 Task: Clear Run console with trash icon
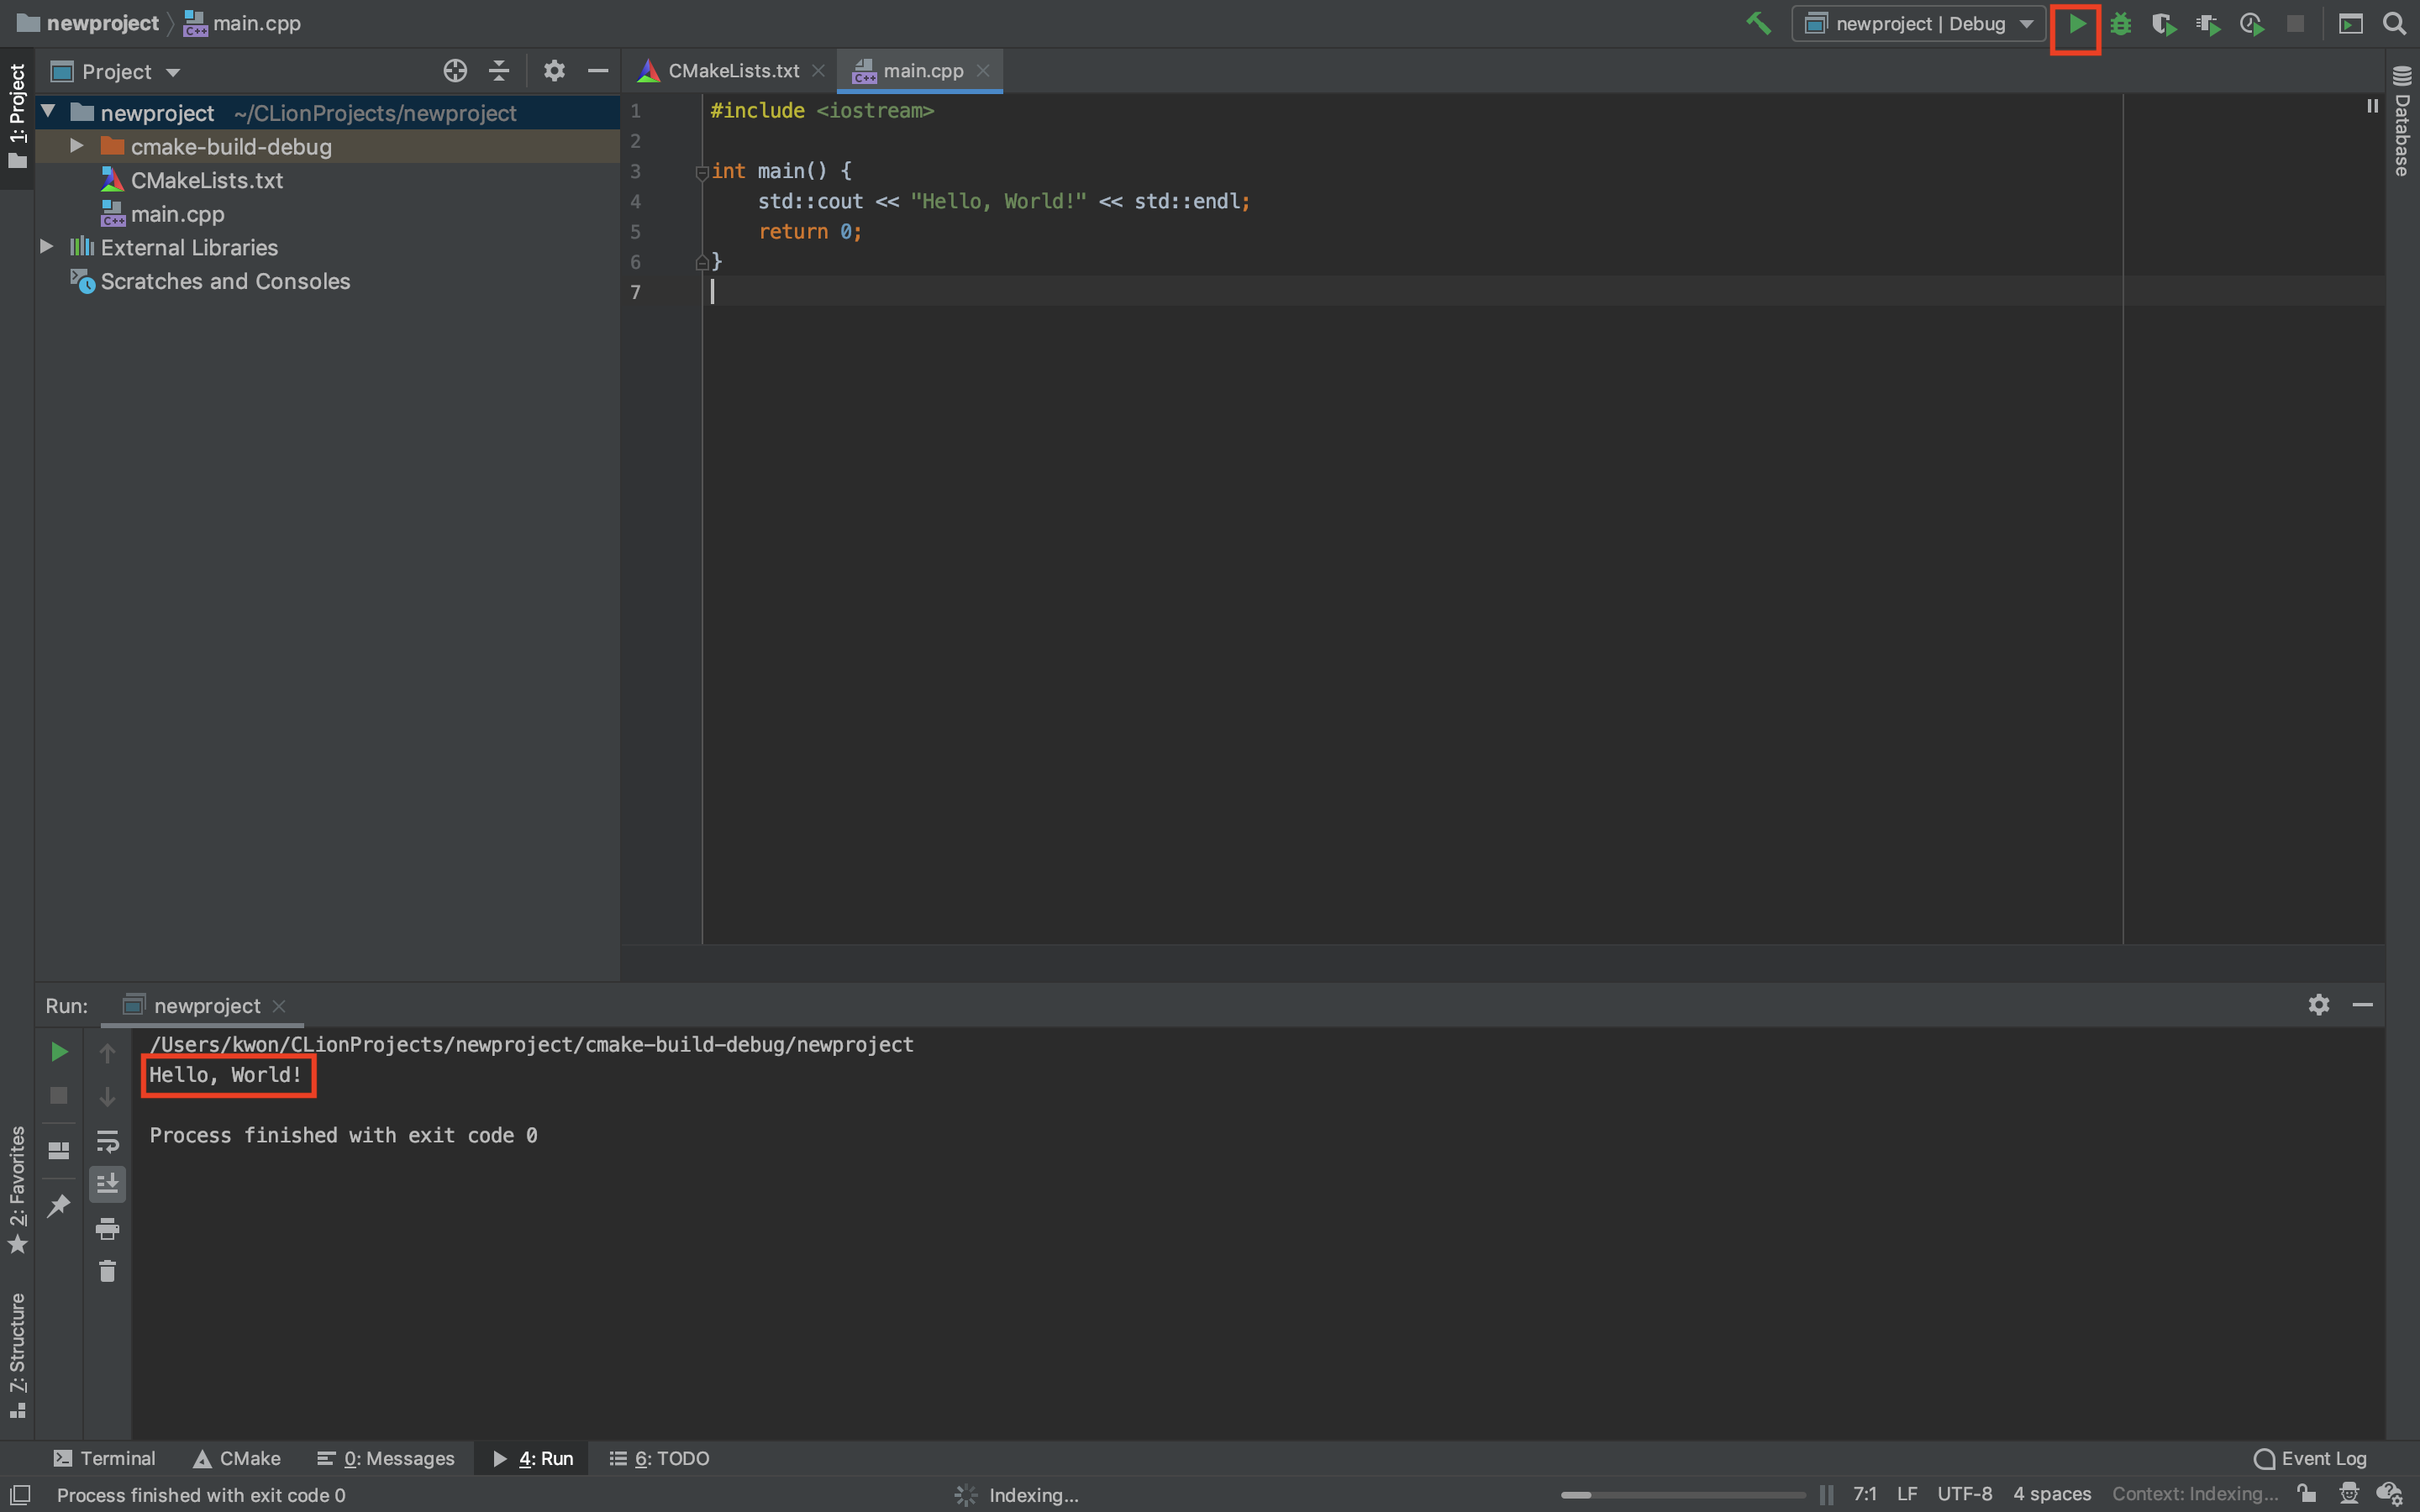pos(107,1271)
